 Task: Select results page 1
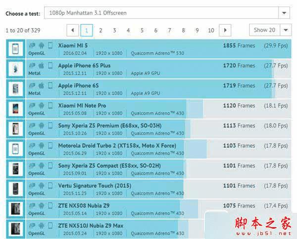[x=87, y=30]
